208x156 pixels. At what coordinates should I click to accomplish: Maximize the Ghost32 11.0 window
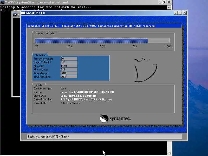point(180,13)
